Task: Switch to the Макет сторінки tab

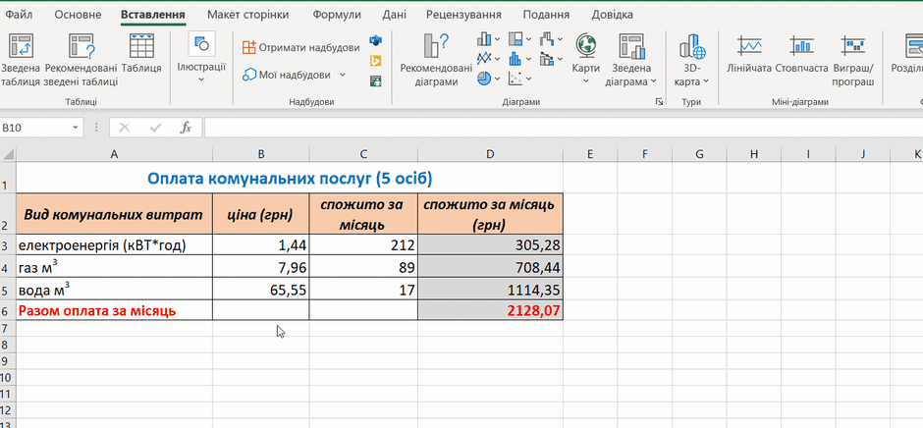Action: click(x=248, y=15)
